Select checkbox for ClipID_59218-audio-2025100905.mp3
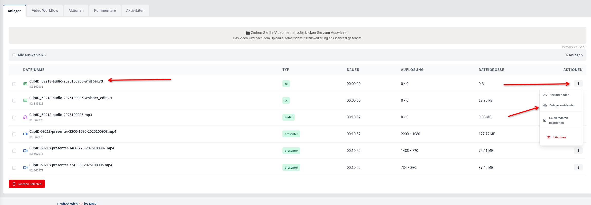The width and height of the screenshot is (591, 205). point(14,118)
